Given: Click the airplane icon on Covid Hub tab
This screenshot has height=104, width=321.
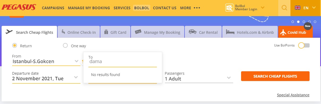Looking at the screenshot, I should click(283, 32).
